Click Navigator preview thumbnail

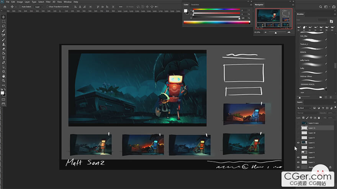pyautogui.click(x=274, y=19)
